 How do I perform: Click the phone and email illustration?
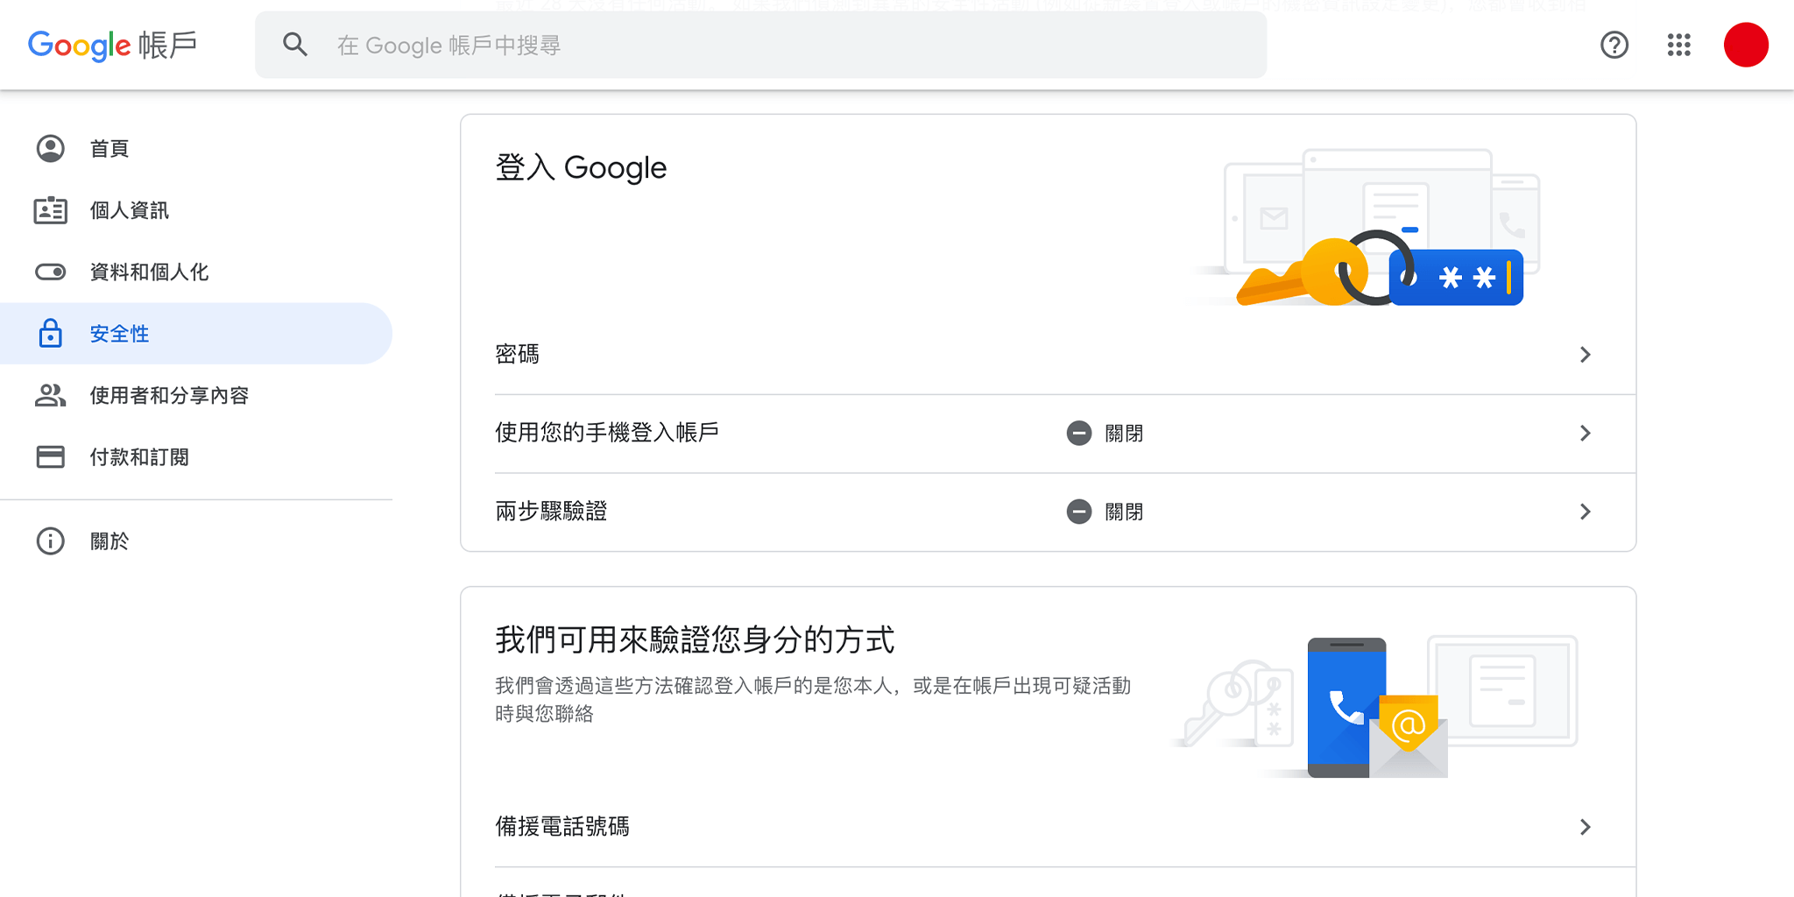click(1375, 706)
